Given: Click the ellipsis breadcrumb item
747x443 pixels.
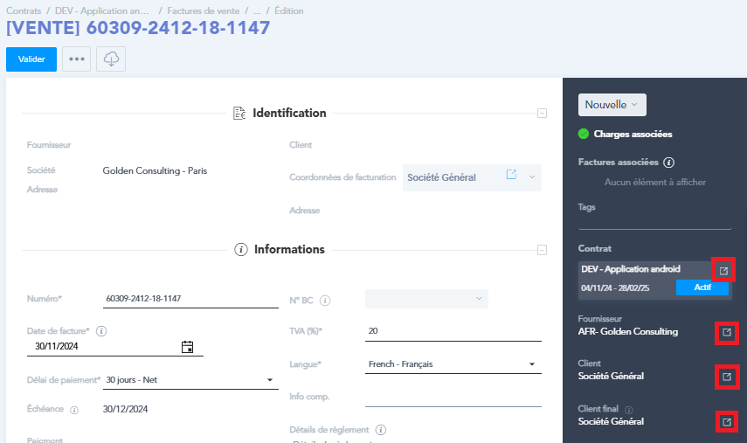Looking at the screenshot, I should (x=257, y=10).
